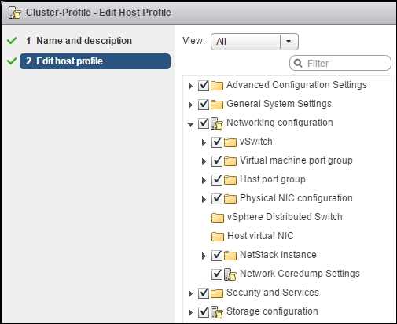The height and width of the screenshot is (324, 397).
Task: Click the Host virtual NIC folder icon
Action: pos(218,237)
